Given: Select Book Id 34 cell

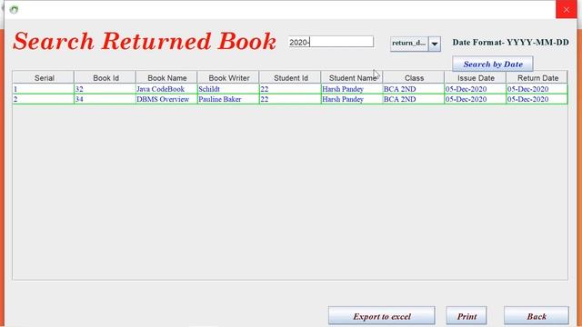Looking at the screenshot, I should click(105, 99).
